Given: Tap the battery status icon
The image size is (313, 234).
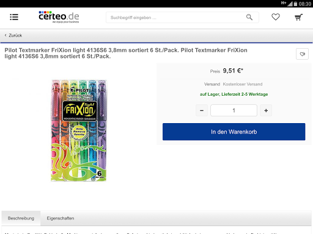Looking at the screenshot, I should [295, 4].
